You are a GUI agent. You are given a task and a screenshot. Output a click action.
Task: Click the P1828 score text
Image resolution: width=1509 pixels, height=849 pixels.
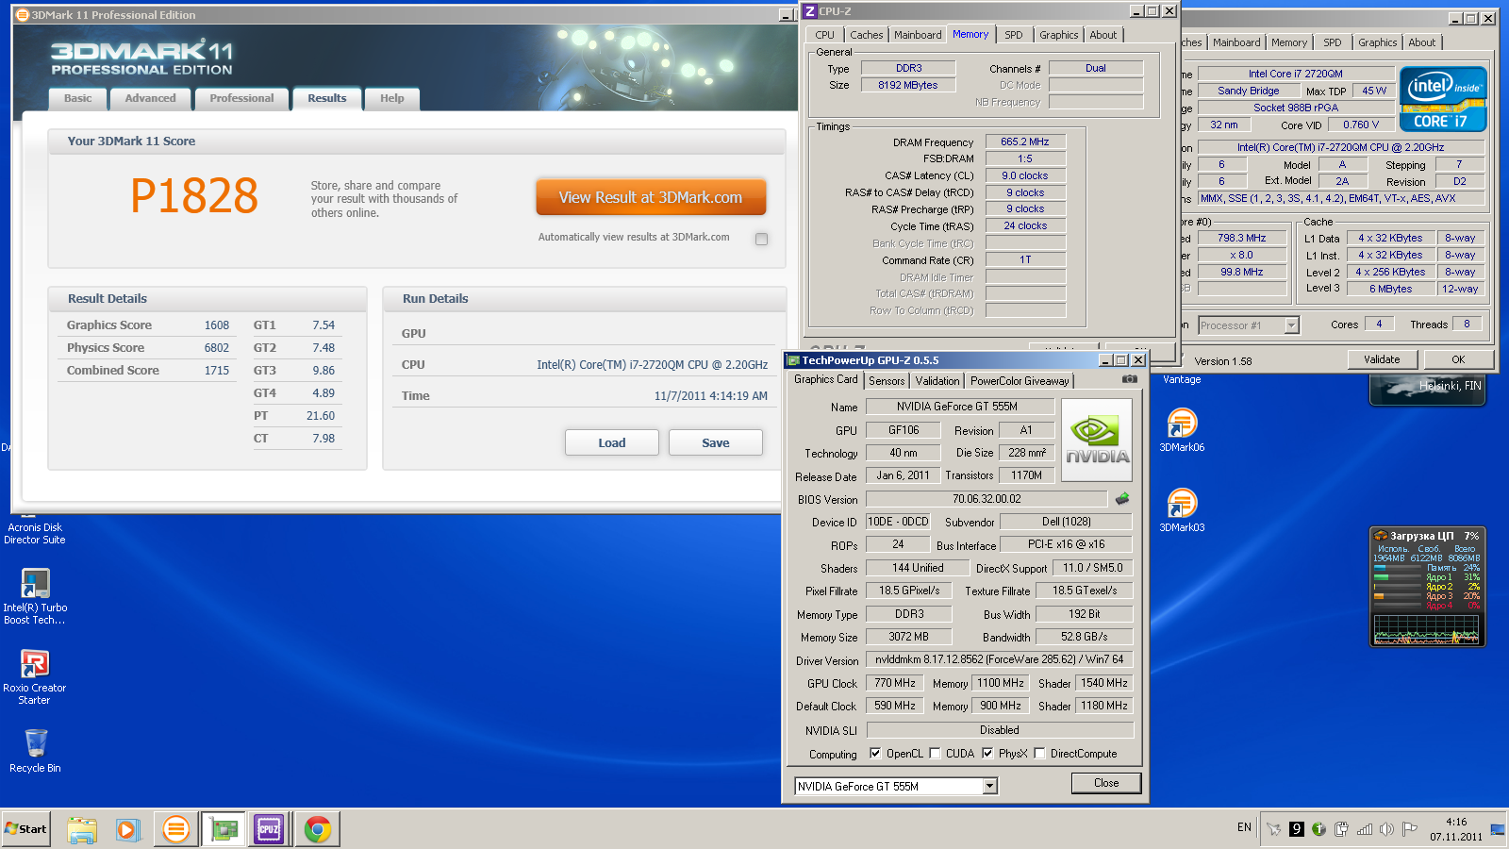194,196
